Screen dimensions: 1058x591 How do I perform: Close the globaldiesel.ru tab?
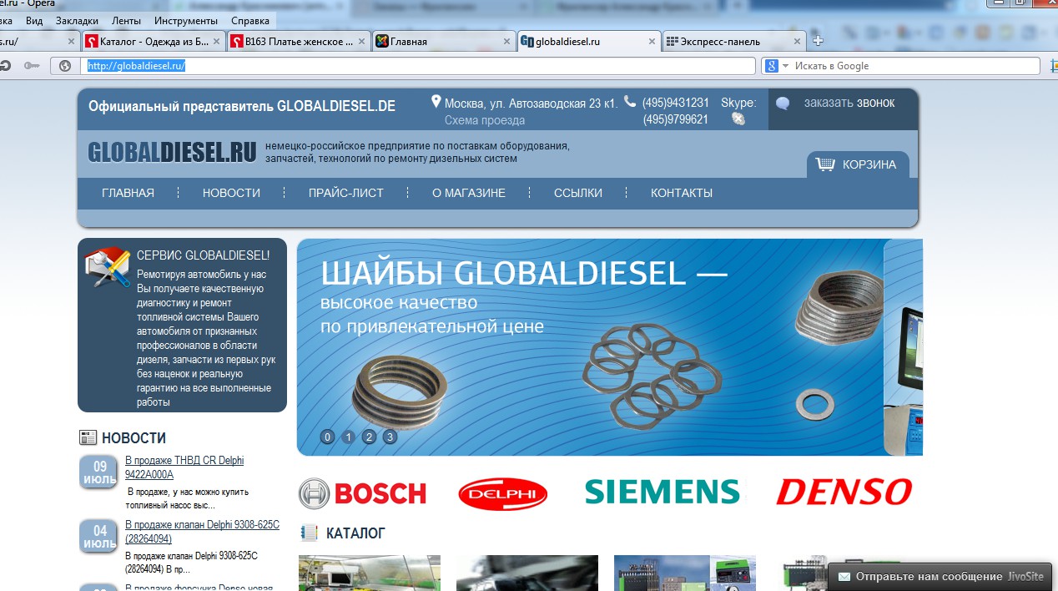650,41
